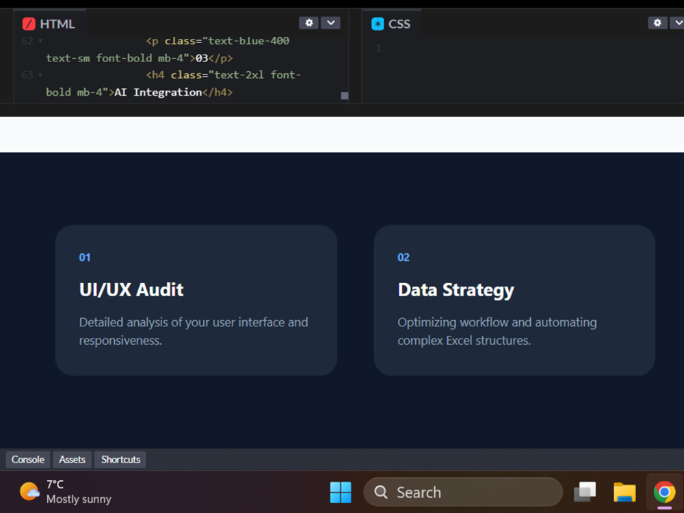Viewport: 684px width, 513px height.
Task: Collapse code fold arrow on line 62
Action: (x=40, y=41)
